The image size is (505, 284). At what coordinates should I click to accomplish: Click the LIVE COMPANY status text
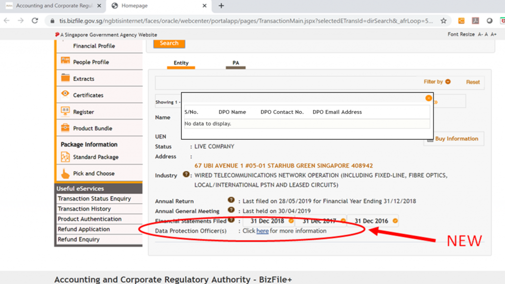coord(214,147)
